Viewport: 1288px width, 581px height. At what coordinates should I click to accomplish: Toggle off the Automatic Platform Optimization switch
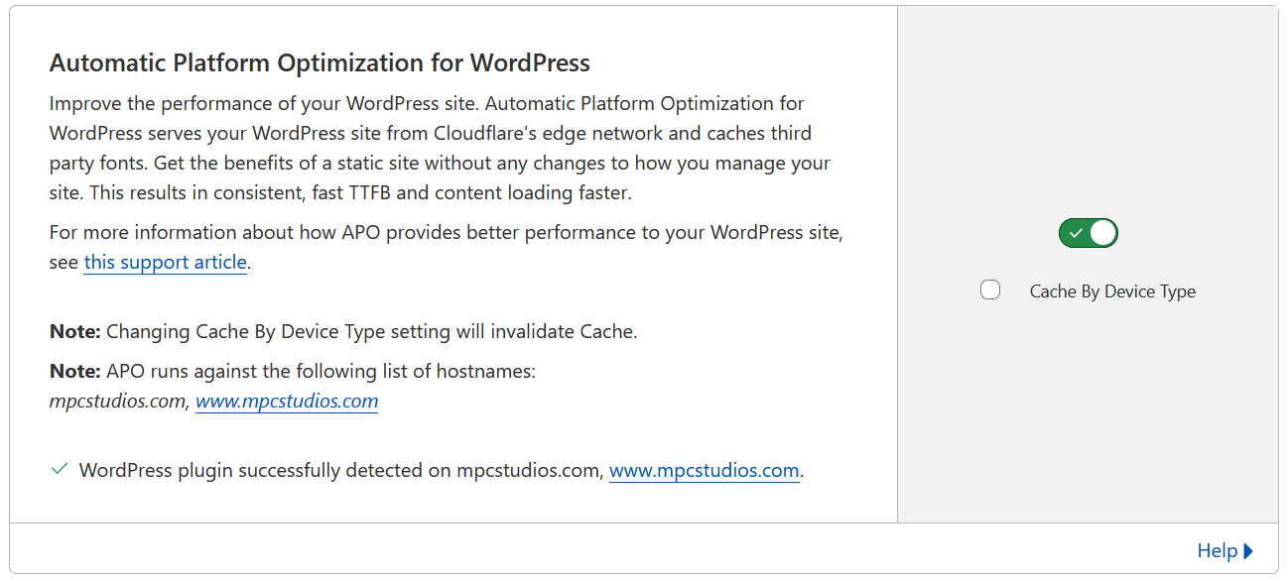click(1088, 233)
